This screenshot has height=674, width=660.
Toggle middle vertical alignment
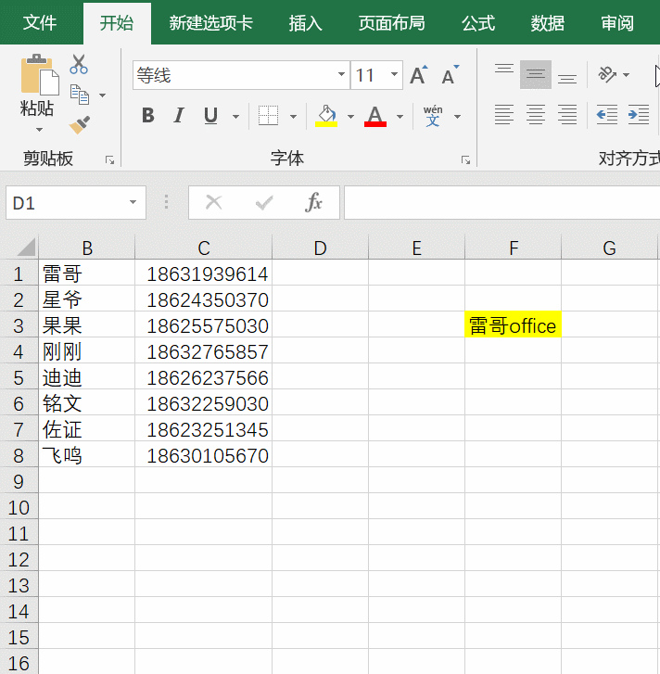coord(536,75)
